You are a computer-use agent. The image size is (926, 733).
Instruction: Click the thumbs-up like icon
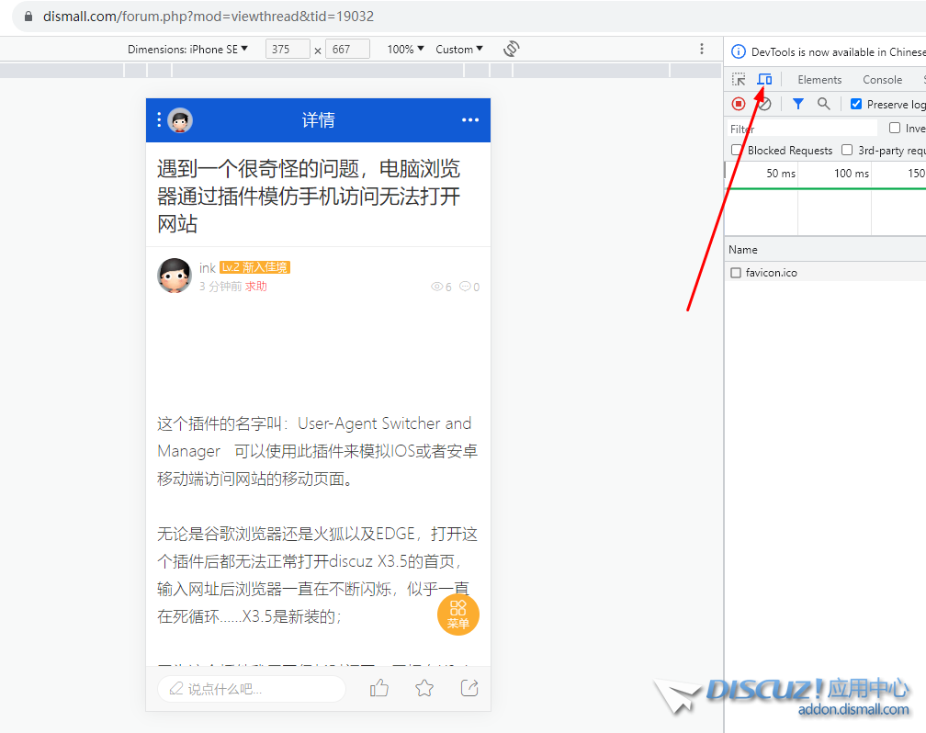tap(379, 688)
